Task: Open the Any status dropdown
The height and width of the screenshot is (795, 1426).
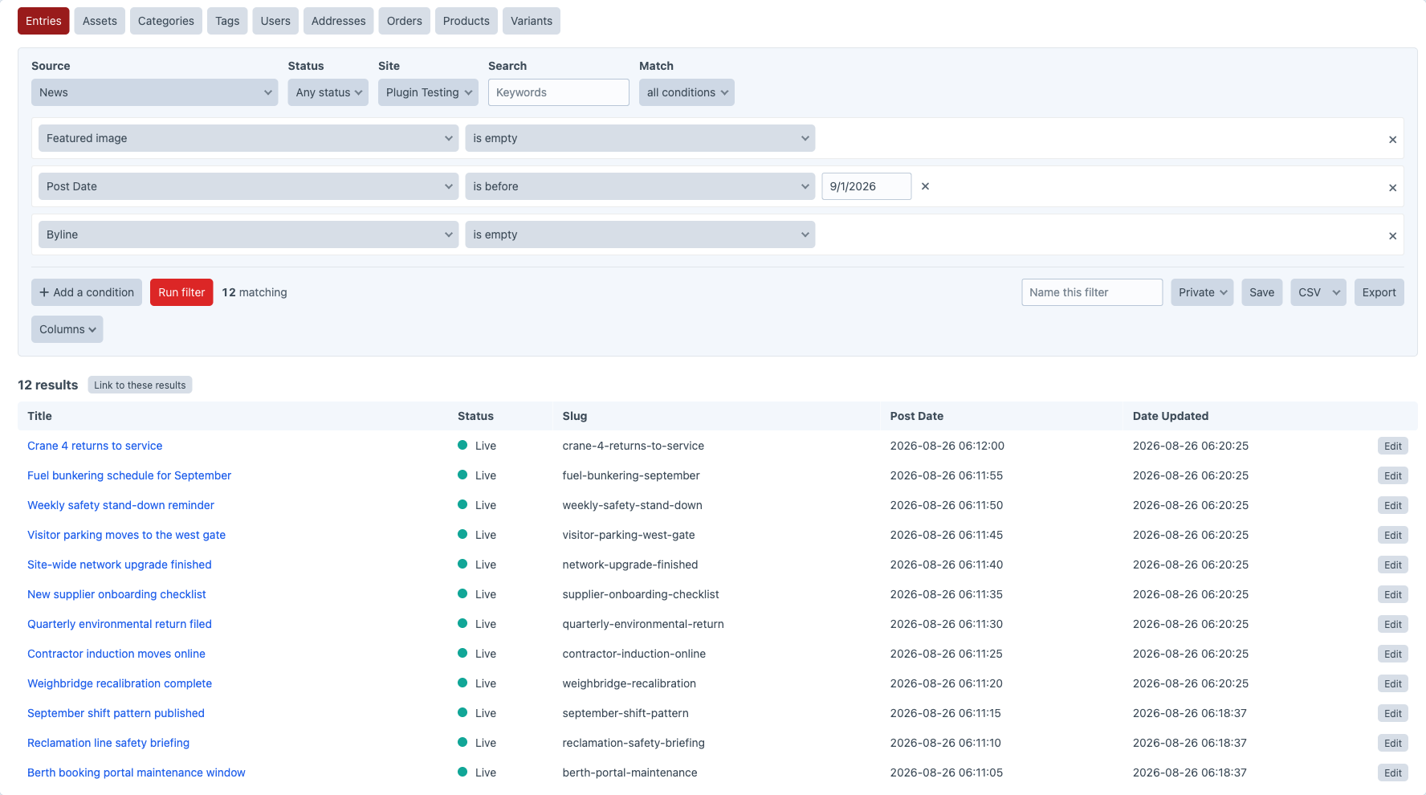Action: click(x=328, y=92)
